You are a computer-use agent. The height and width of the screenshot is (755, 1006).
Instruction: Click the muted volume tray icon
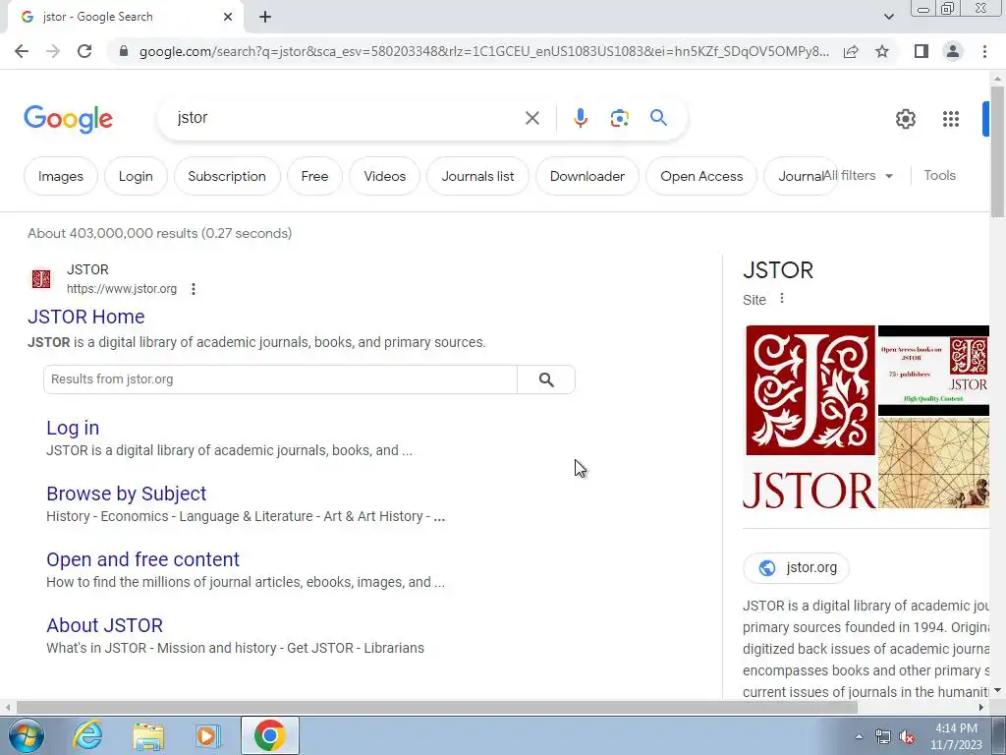point(907,737)
